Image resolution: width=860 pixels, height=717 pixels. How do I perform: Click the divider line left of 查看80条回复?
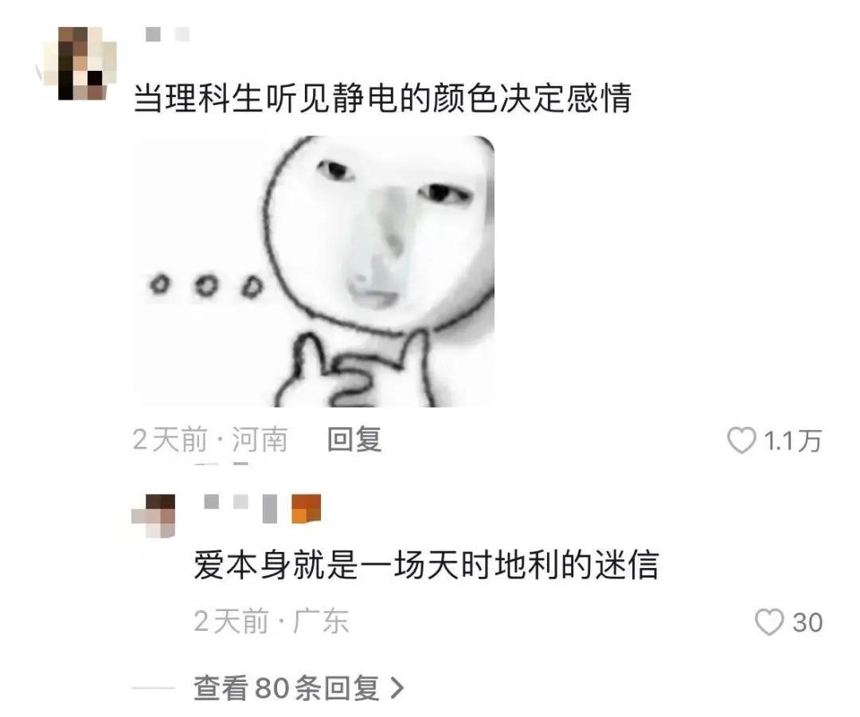[x=154, y=688]
